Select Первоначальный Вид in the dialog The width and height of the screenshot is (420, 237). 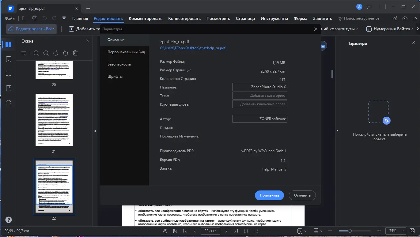coord(125,52)
